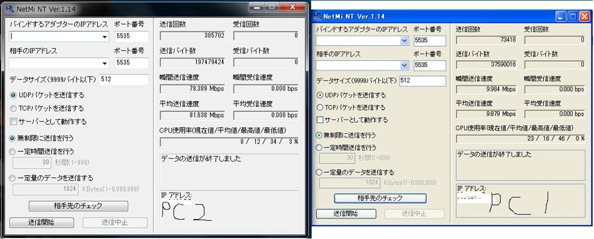
Task: Click 送信中止 button in PC2 window
Action: pos(115,222)
